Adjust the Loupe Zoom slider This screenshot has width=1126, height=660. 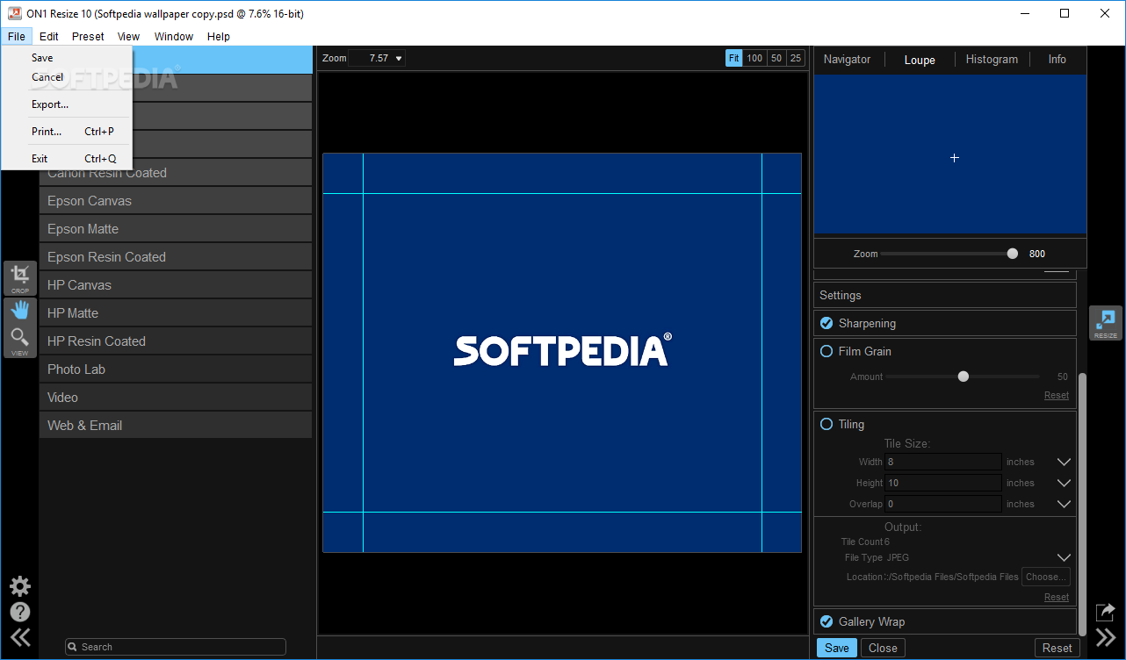coord(1013,254)
